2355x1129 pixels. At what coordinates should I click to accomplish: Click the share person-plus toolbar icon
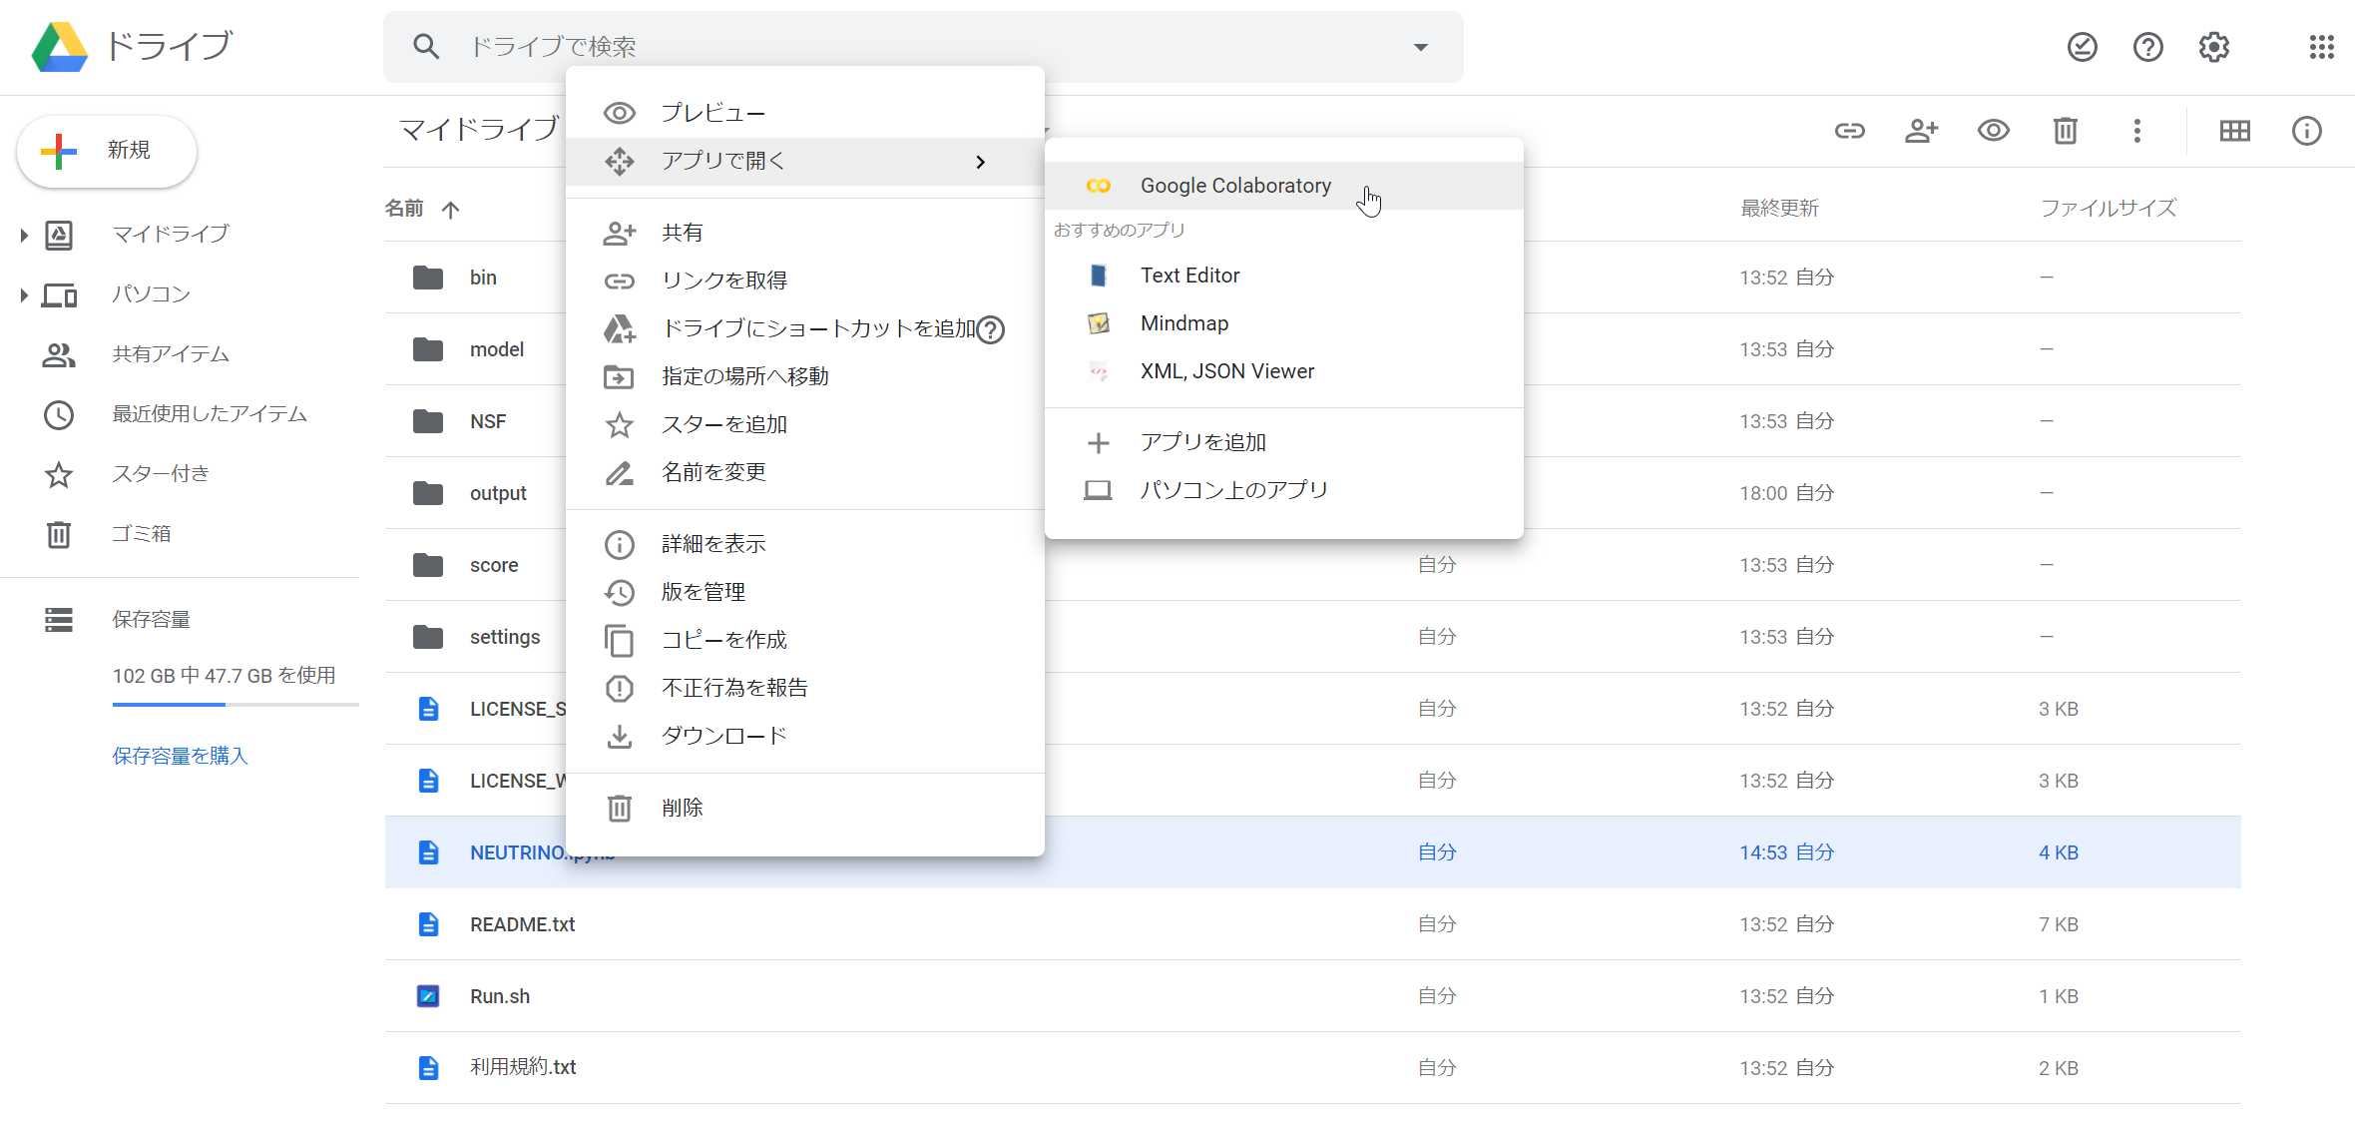(1922, 131)
